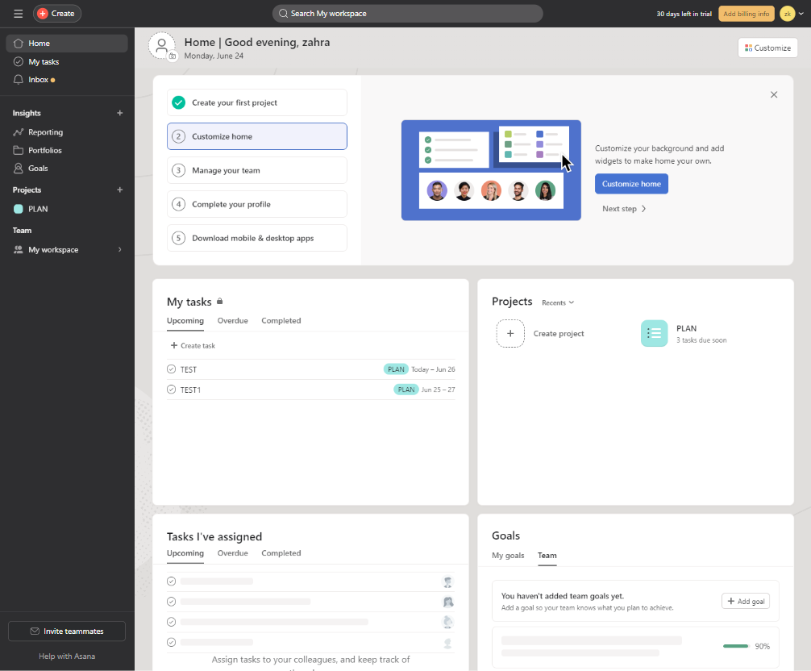The image size is (811, 671).
Task: Mark the TEST task as complete
Action: tap(171, 369)
